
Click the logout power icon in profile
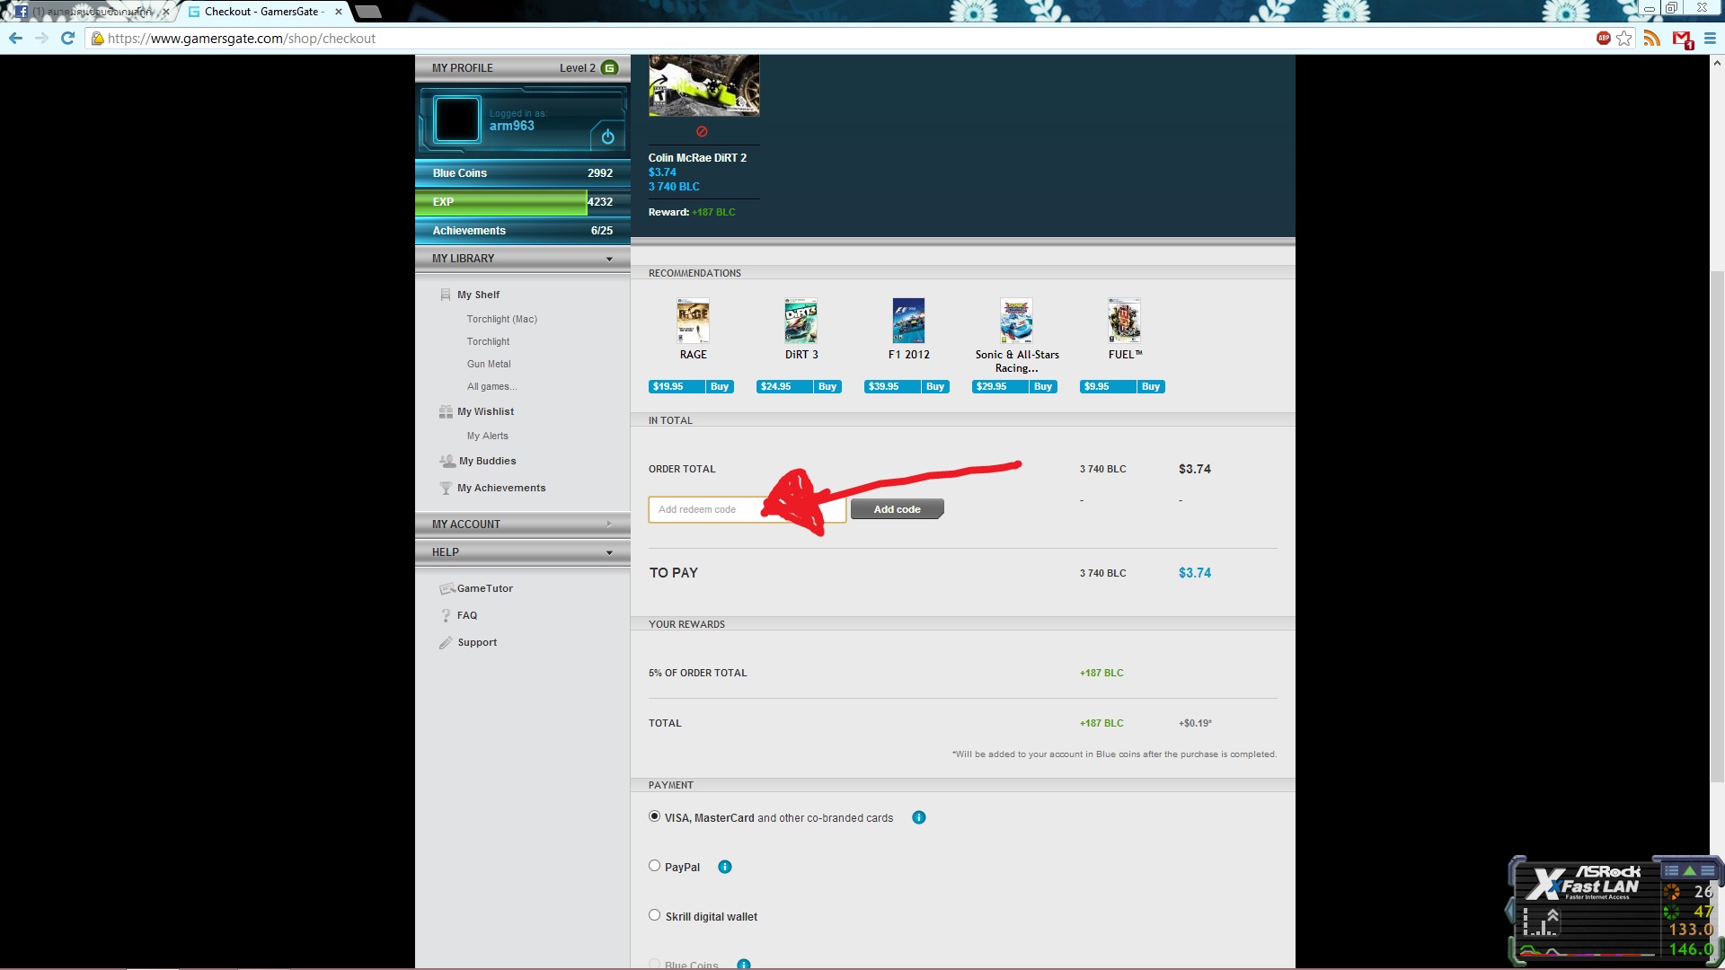pos(607,137)
